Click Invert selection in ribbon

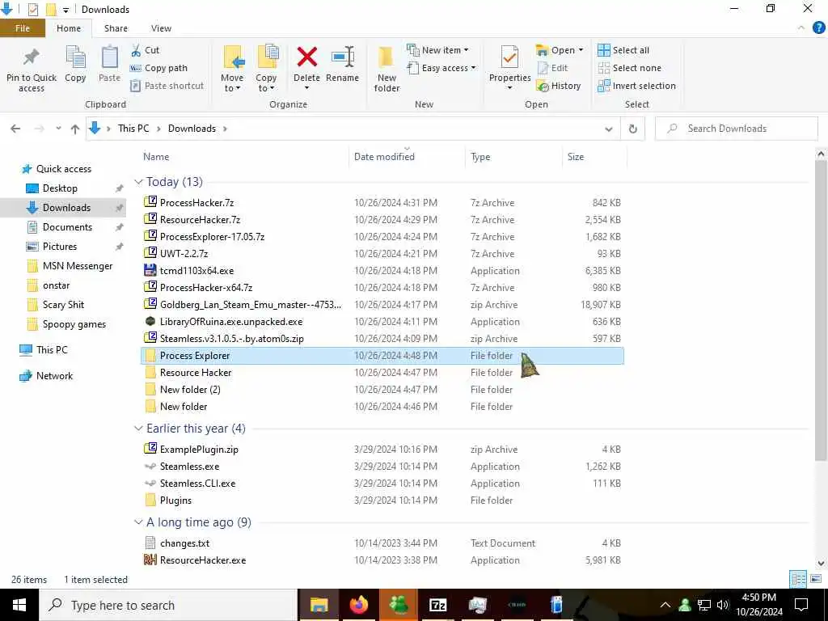coord(636,86)
